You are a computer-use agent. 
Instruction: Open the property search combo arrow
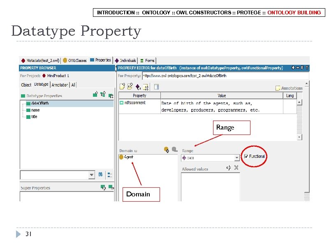point(91,175)
